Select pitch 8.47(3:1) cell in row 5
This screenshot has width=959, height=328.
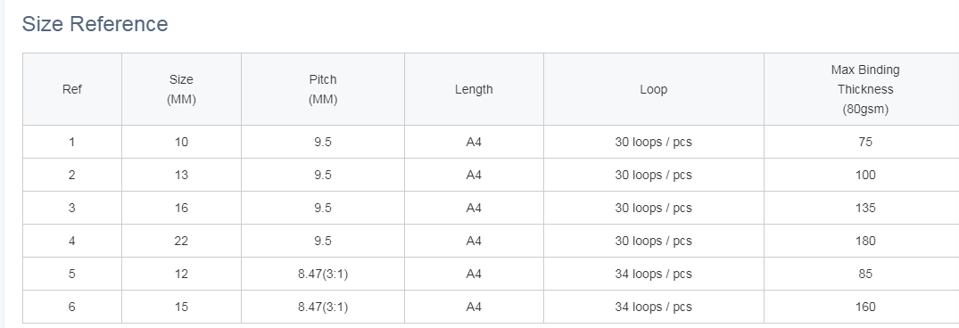(x=323, y=275)
